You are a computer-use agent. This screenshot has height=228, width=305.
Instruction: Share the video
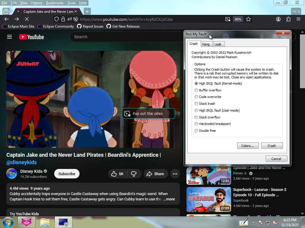(155, 174)
